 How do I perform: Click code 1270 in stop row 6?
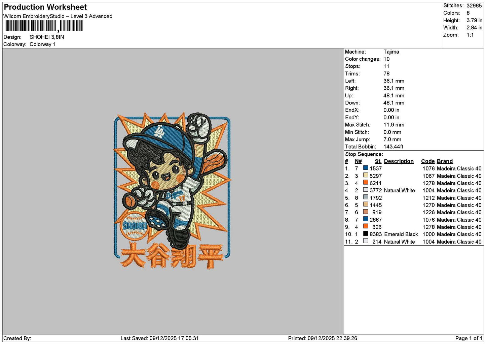pyautogui.click(x=429, y=205)
